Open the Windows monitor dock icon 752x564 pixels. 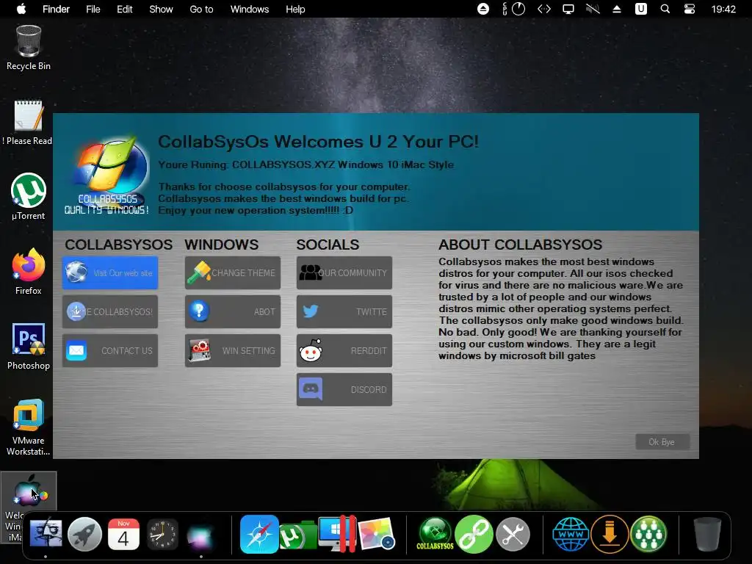coord(337,534)
